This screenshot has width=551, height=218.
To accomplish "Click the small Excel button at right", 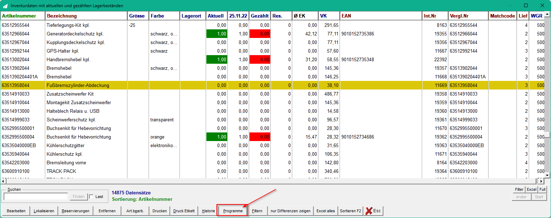I will coord(532,189).
